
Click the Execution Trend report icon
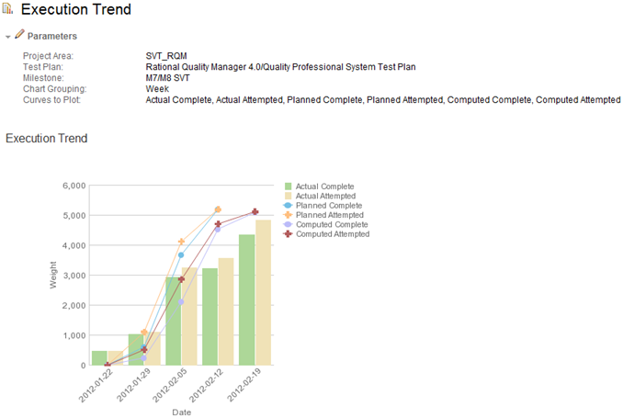tap(8, 10)
